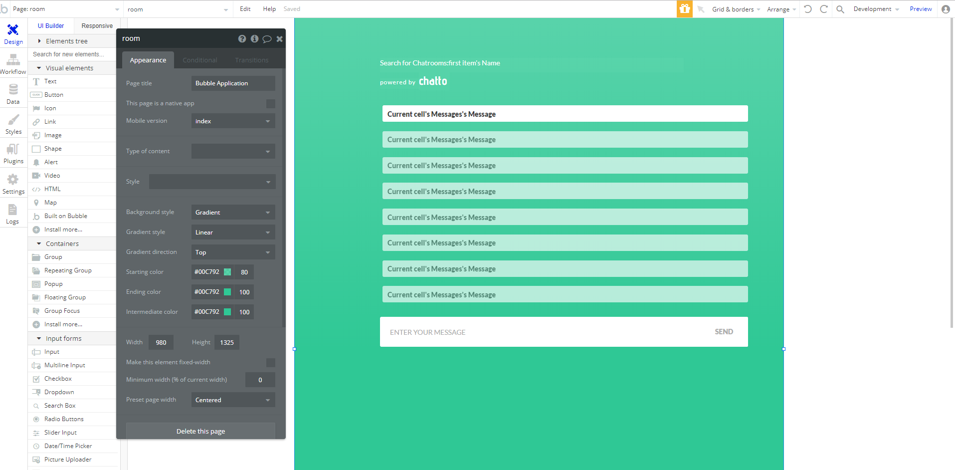The image size is (955, 470).
Task: Click the search magnifier icon in top bar
Action: [840, 9]
